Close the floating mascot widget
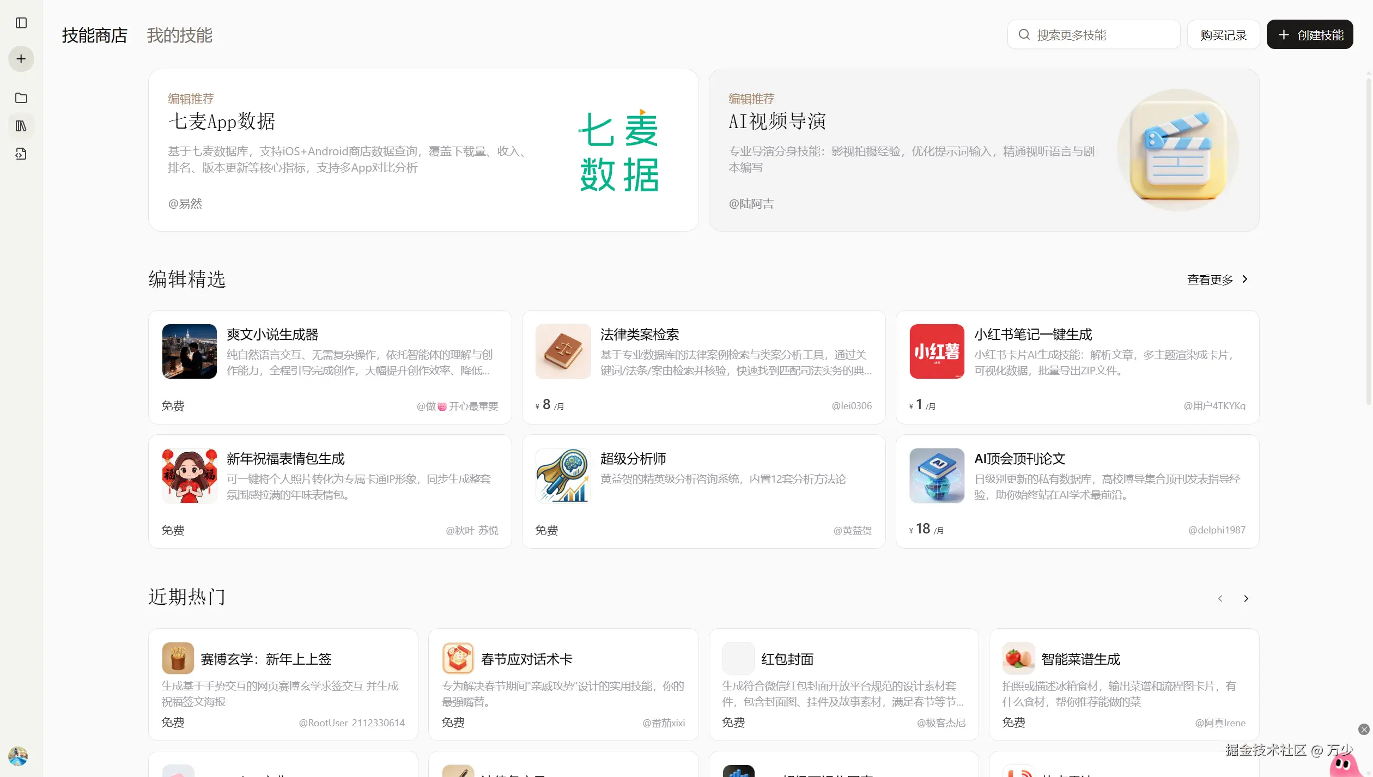This screenshot has height=777, width=1373. [1364, 730]
